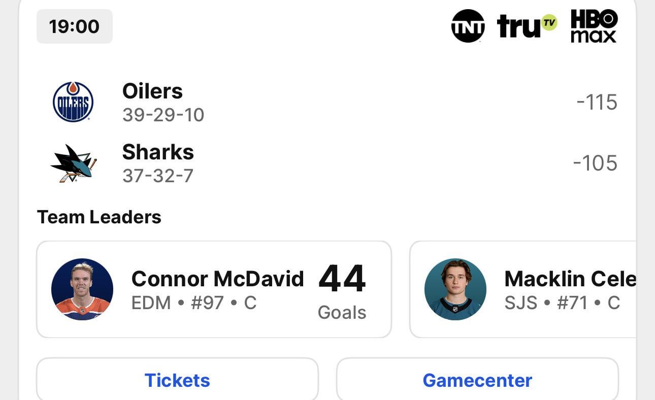Click the Edmonton Oilers team logo
Image resolution: width=655 pixels, height=400 pixels.
[x=73, y=102]
